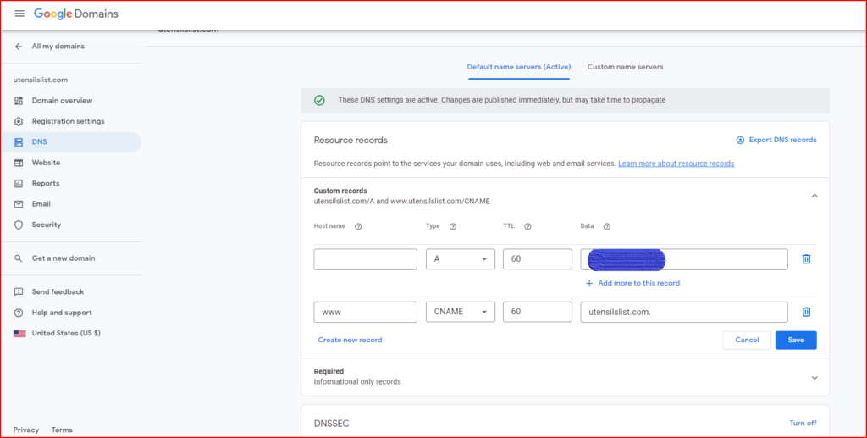The height and width of the screenshot is (438, 867).
Task: Click the www host name field
Action: [x=366, y=312]
